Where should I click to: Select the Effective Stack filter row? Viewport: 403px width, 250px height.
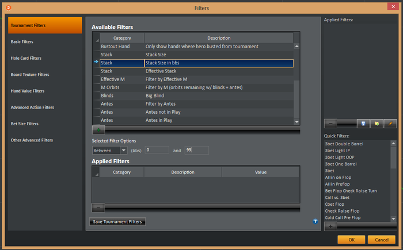(197, 71)
